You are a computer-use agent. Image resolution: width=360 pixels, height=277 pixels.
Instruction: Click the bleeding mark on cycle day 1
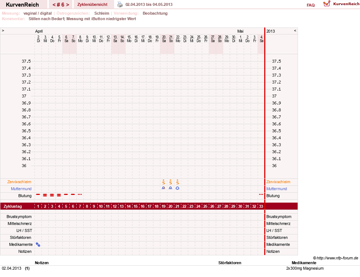point(38,195)
